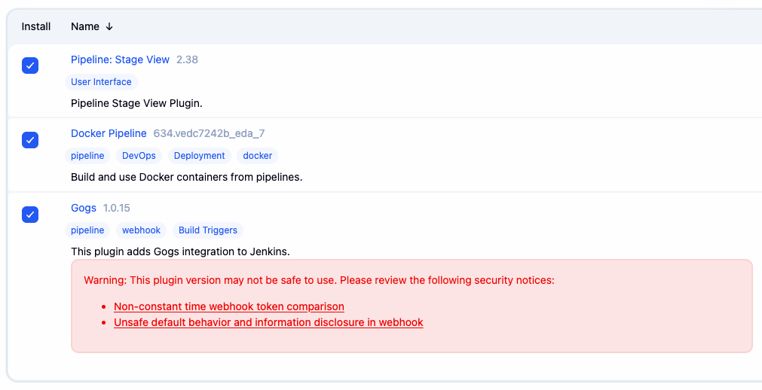Click the Install column header
Viewport: 762px width, 390px height.
pos(36,26)
